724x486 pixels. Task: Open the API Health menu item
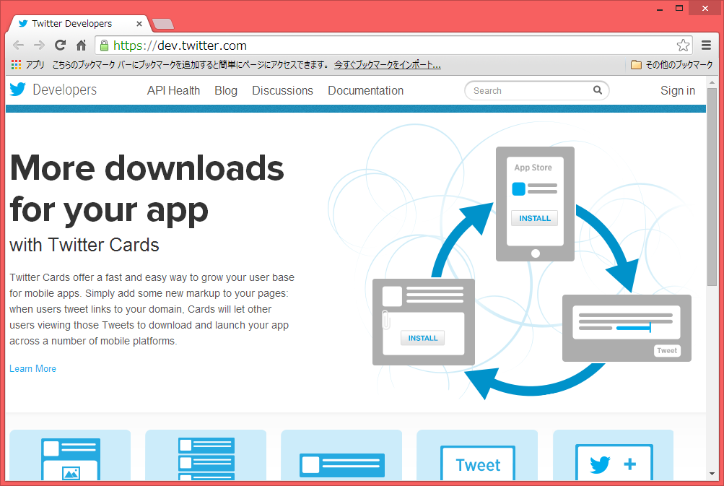click(x=174, y=90)
